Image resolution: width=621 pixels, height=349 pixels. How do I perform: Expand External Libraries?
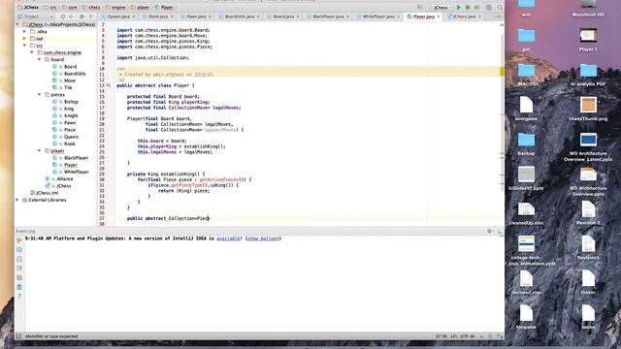(x=17, y=200)
